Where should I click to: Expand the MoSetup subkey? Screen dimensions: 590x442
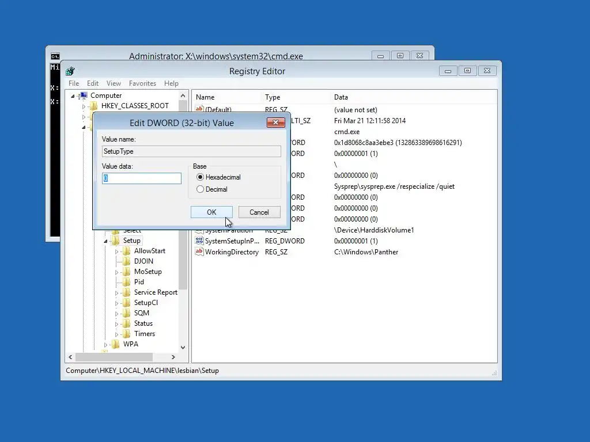[x=116, y=272]
